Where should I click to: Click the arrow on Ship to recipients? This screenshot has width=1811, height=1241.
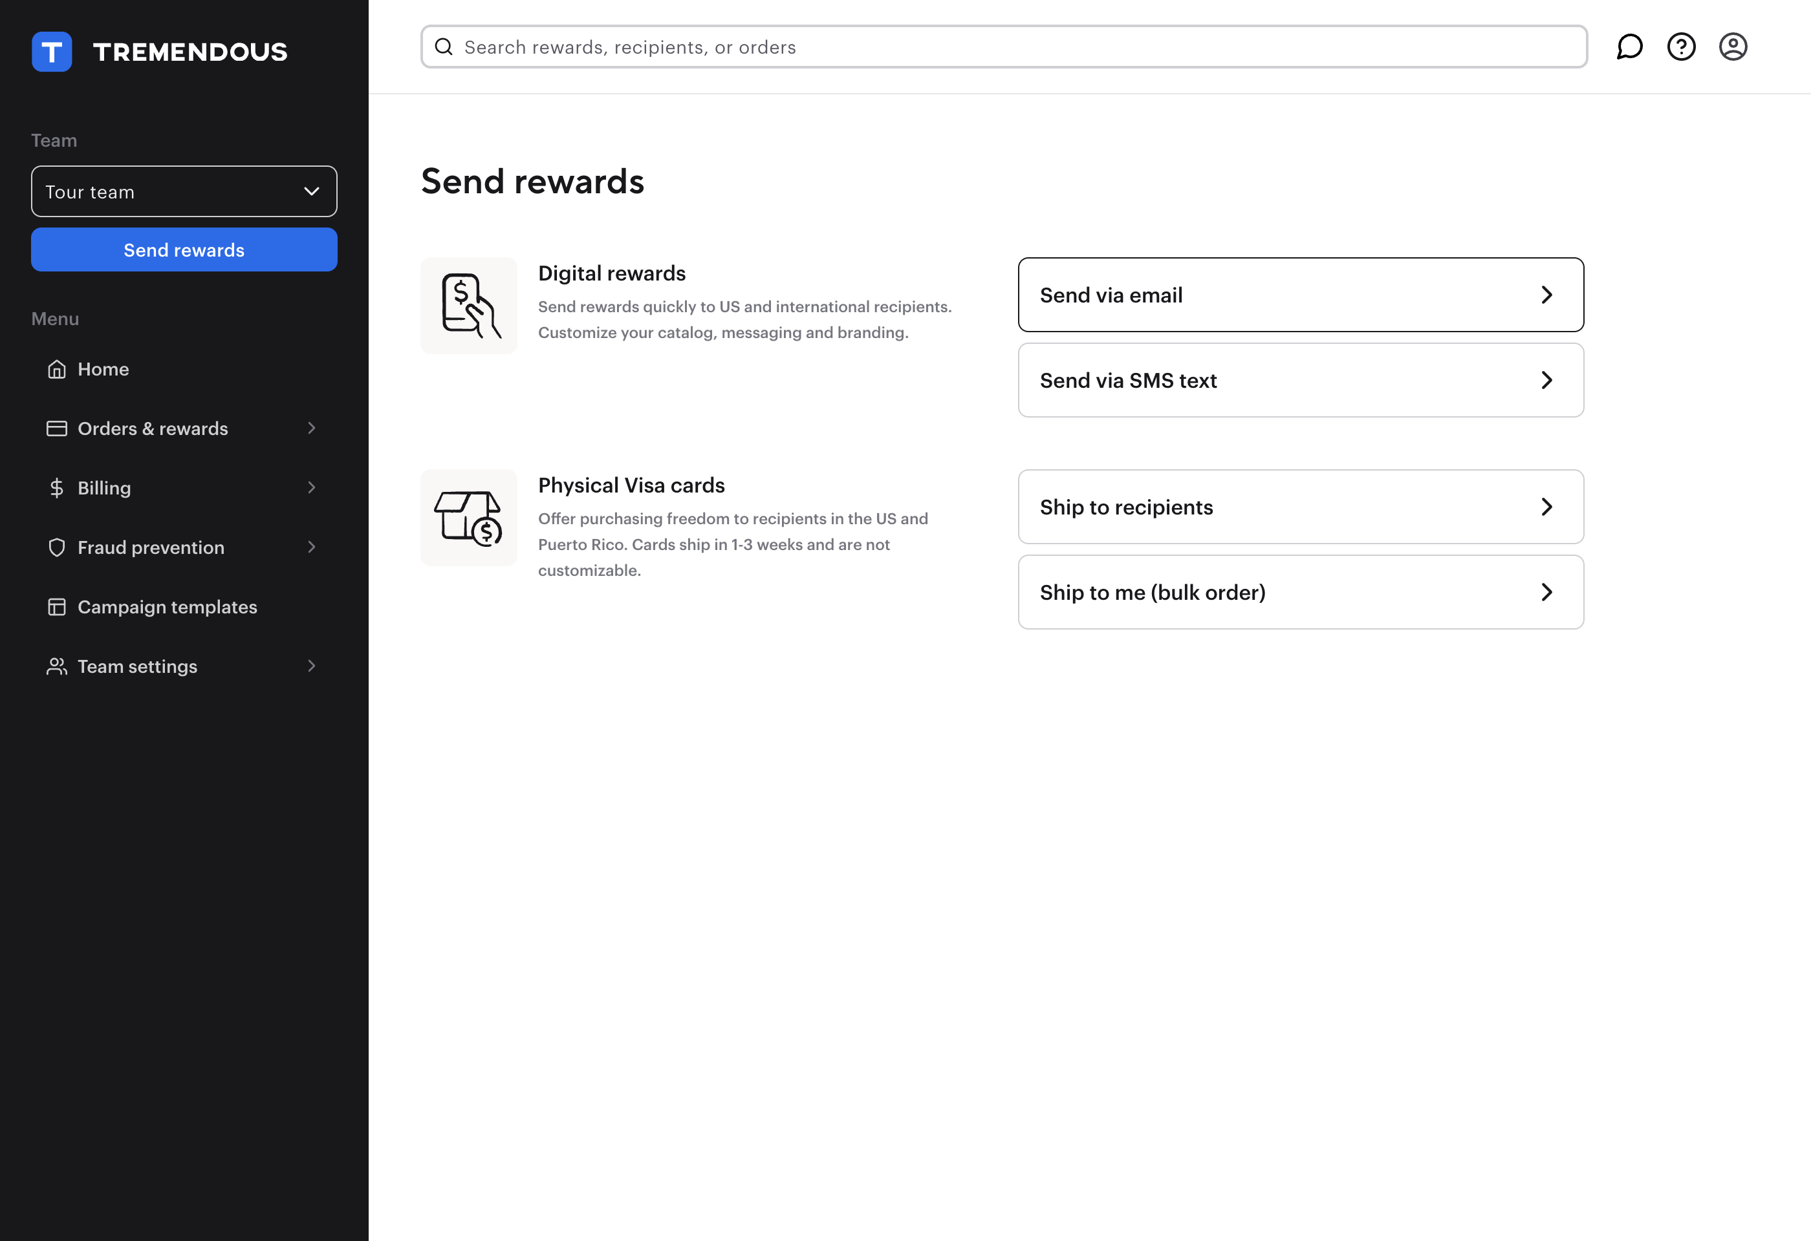[x=1547, y=507]
